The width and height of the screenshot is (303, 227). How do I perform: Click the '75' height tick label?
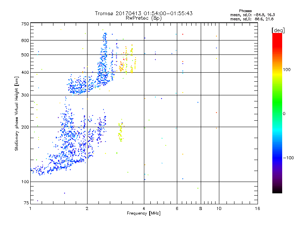tap(27, 203)
